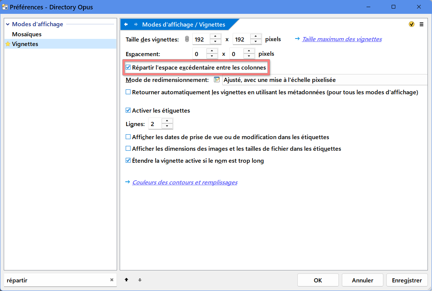
Task: Click the vertical spacing input field
Action: (237, 54)
